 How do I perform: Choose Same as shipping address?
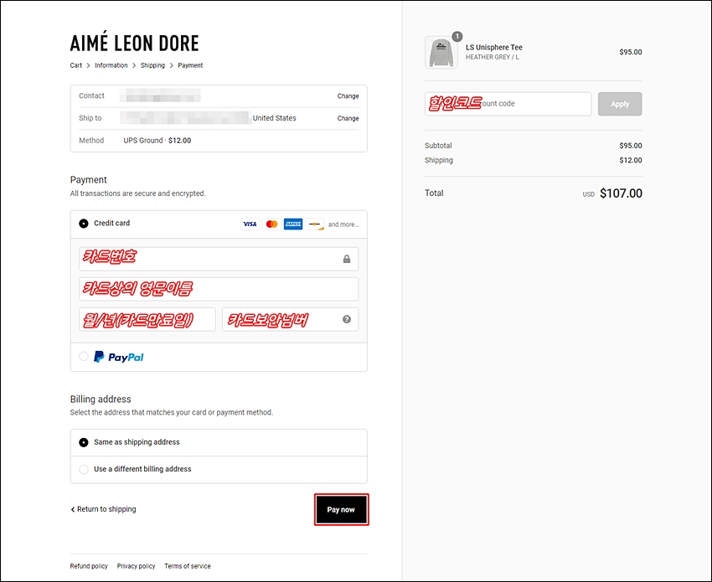84,442
